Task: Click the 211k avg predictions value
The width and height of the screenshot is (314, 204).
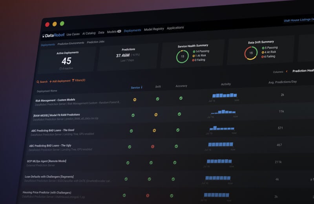Action: click(278, 162)
